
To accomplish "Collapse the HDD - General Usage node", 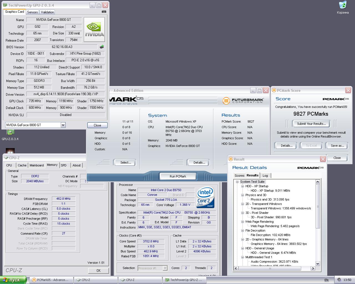I will click(242, 248).
